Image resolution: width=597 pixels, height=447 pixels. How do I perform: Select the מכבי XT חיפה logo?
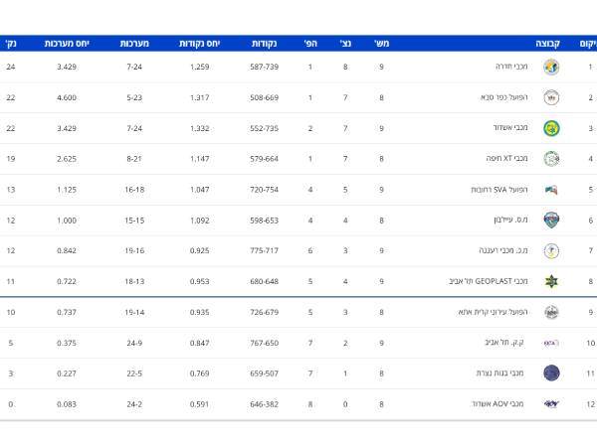(x=551, y=159)
